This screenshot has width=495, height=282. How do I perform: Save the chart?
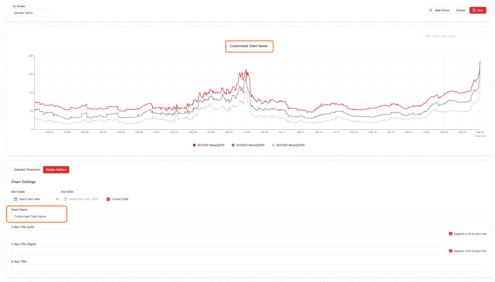click(478, 10)
